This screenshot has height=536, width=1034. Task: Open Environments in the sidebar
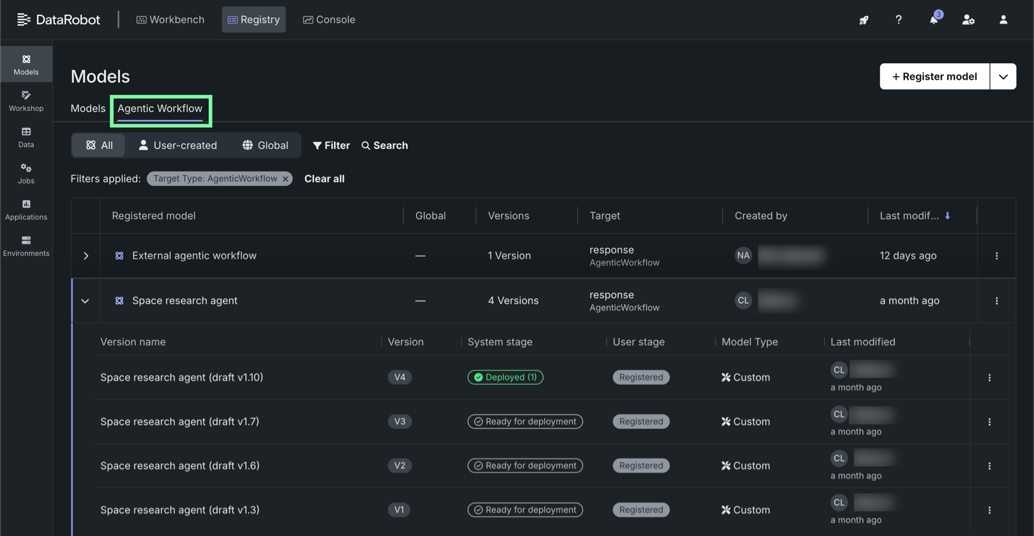[26, 246]
